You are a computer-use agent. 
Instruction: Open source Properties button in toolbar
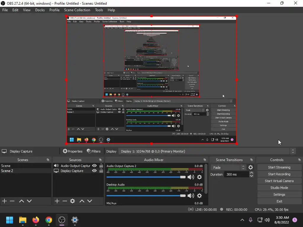(x=72, y=151)
